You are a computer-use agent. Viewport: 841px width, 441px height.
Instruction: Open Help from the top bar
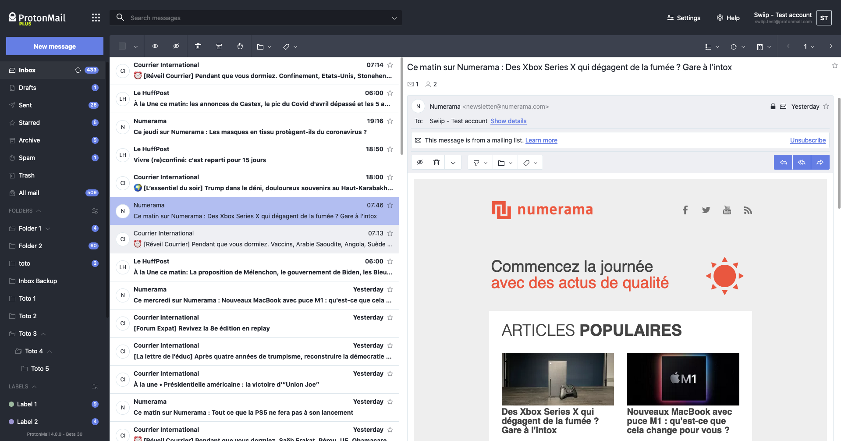pos(728,18)
